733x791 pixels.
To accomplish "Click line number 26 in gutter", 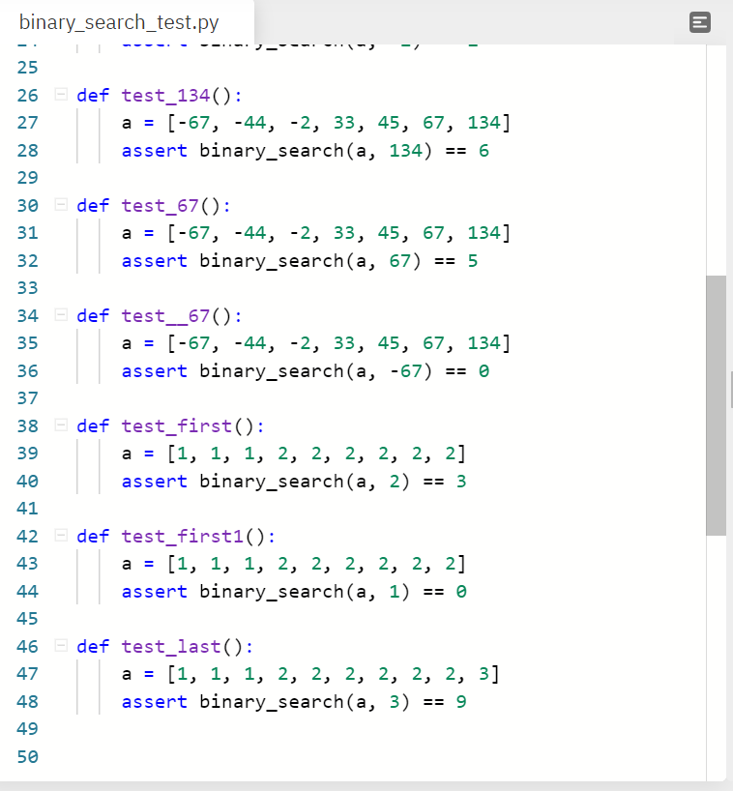I will point(27,96).
